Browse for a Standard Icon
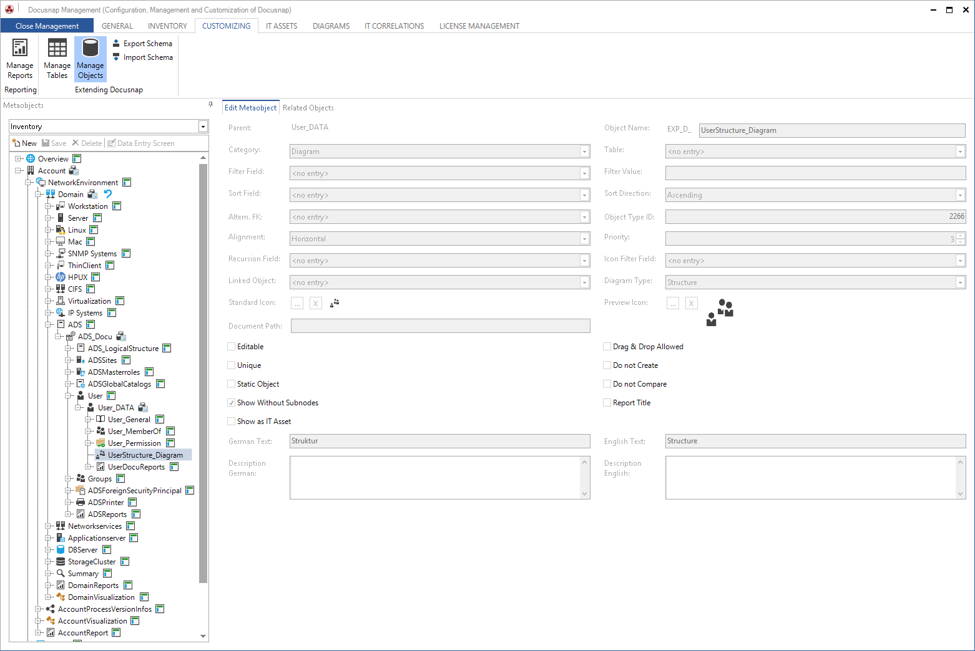This screenshot has height=651, width=975. click(x=297, y=303)
